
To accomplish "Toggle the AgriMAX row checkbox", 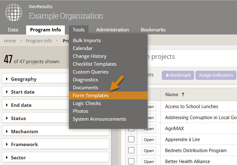I will [x=131, y=128].
